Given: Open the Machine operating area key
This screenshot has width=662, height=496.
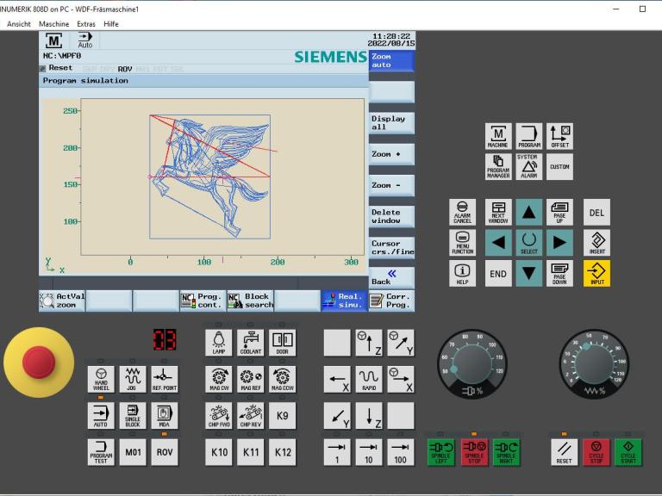Looking at the screenshot, I should 498,136.
